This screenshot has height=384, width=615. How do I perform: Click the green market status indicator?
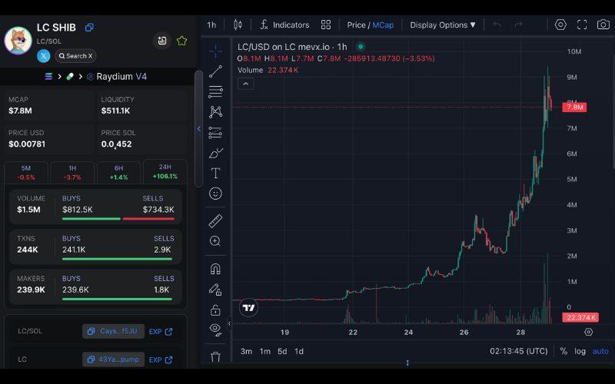(361, 47)
